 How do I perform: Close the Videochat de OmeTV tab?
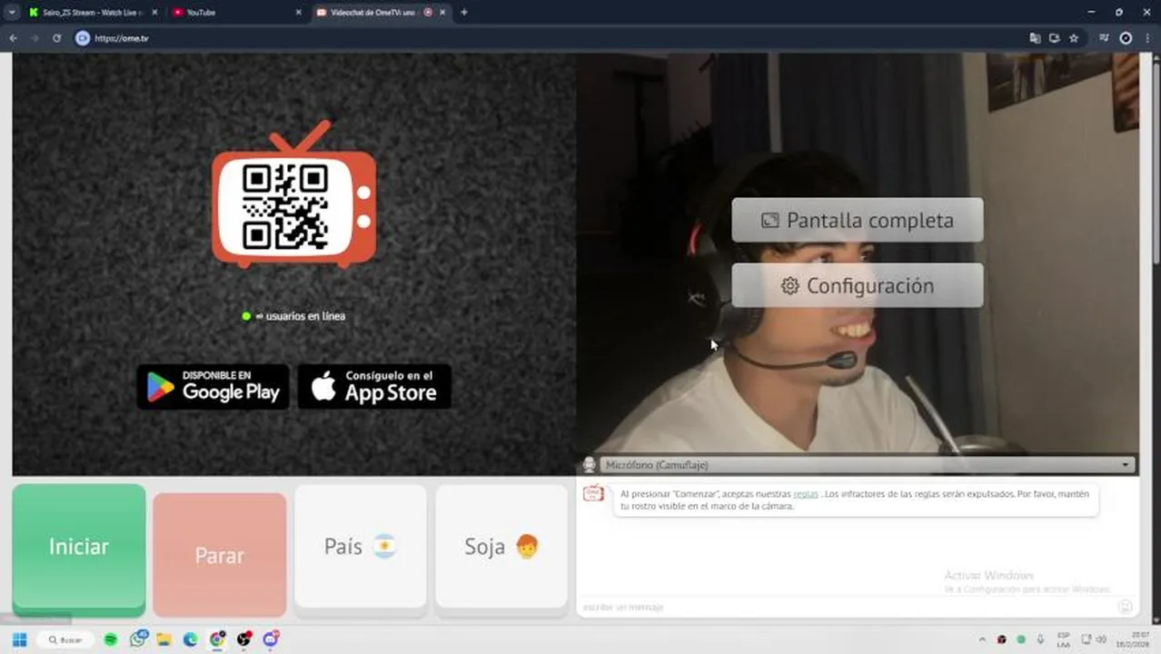(x=443, y=12)
